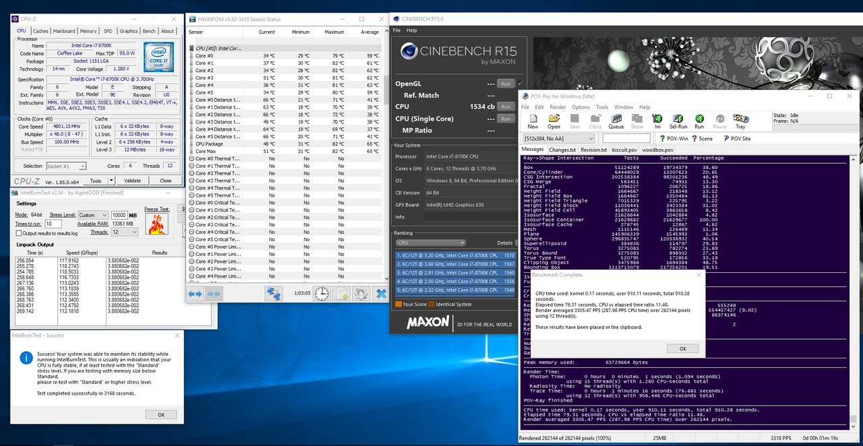Click the Show icon in POV-Ray toolbar

(637, 121)
